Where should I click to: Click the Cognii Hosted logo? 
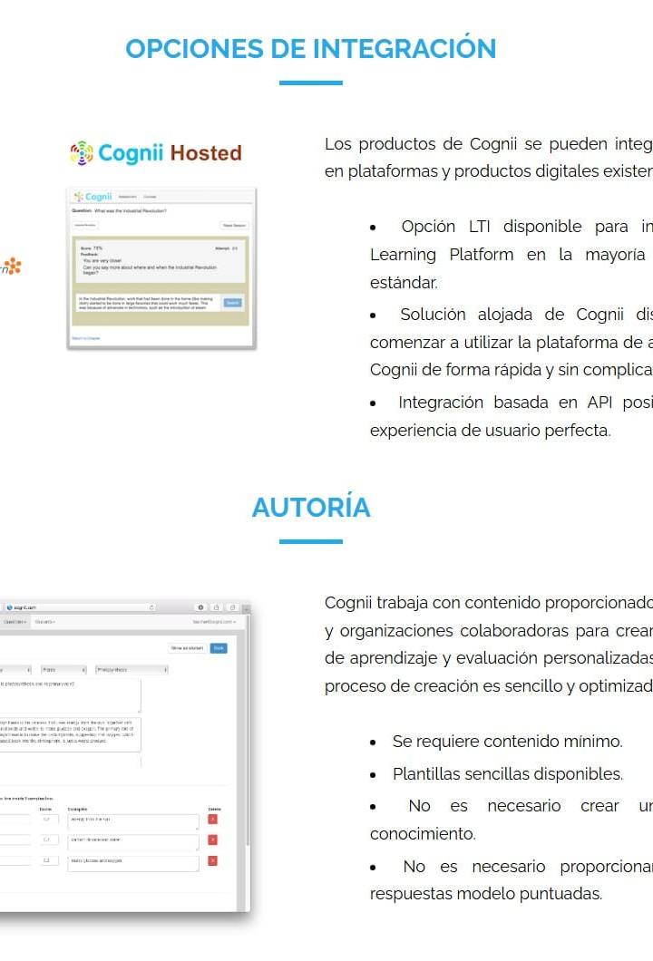156,152
